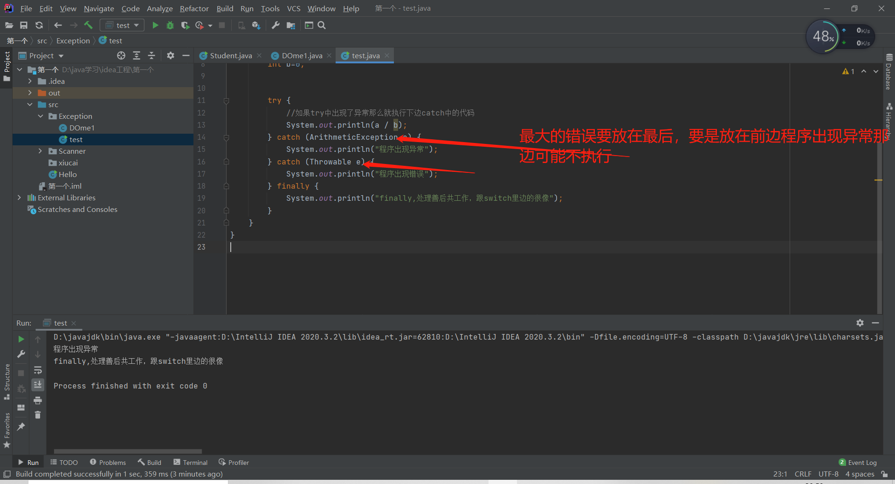895x484 pixels.
Task: Open the File menu
Action: pos(26,8)
